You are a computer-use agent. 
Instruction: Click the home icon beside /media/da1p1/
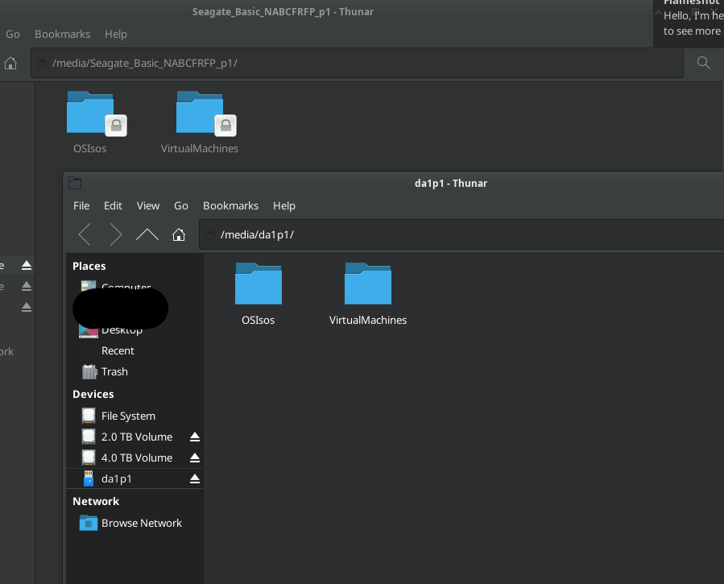point(179,234)
